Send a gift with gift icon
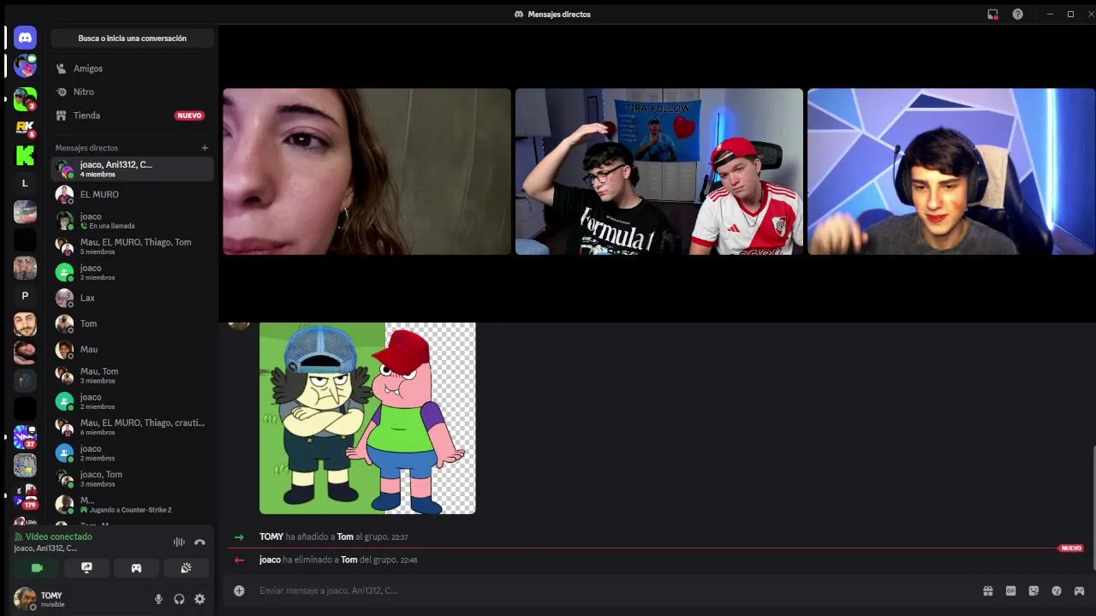The image size is (1096, 616). pos(988,590)
